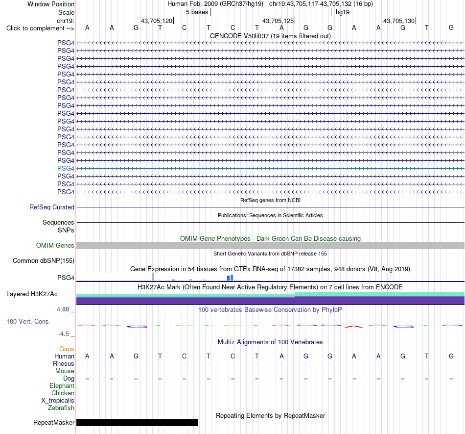Viewport: 465px width, 434px height.
Task: Click the PSG4 label beside the GTEx chart
Action: coord(66,278)
